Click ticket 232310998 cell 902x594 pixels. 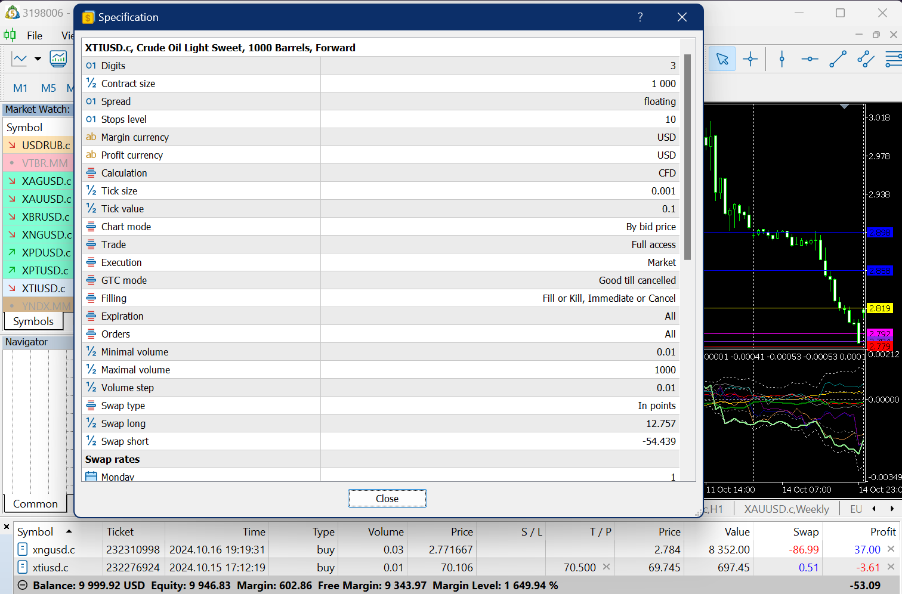click(133, 549)
